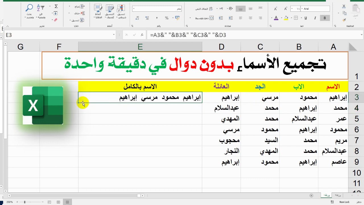Open Sort and Filter (فرز وتصفية)
364x205 pixels.
[41, 12]
